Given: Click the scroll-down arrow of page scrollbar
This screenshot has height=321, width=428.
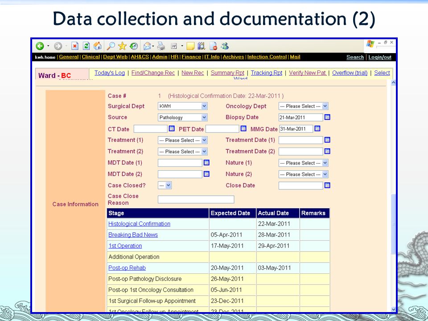Looking at the screenshot, I should click(x=393, y=309).
